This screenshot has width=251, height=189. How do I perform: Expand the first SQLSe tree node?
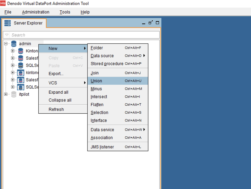13,65
